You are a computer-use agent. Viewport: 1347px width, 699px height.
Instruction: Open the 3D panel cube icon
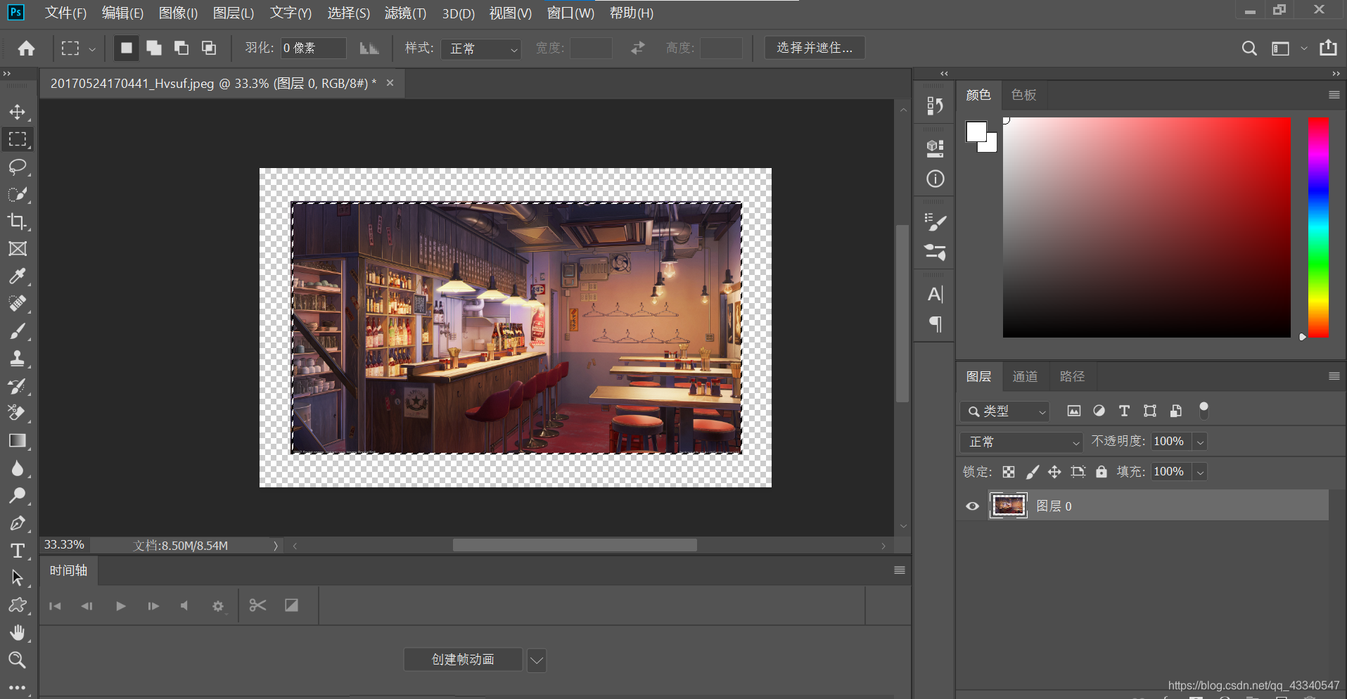pos(935,148)
